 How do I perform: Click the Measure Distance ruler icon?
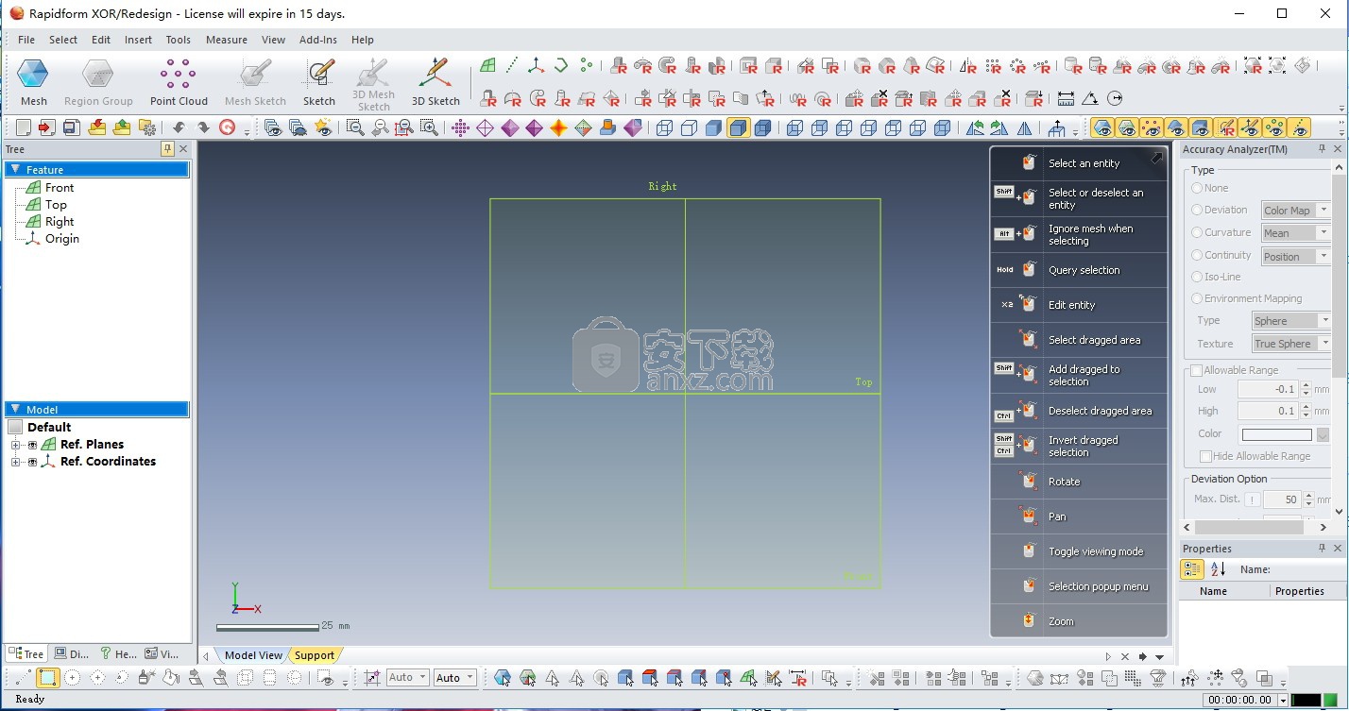click(1066, 98)
